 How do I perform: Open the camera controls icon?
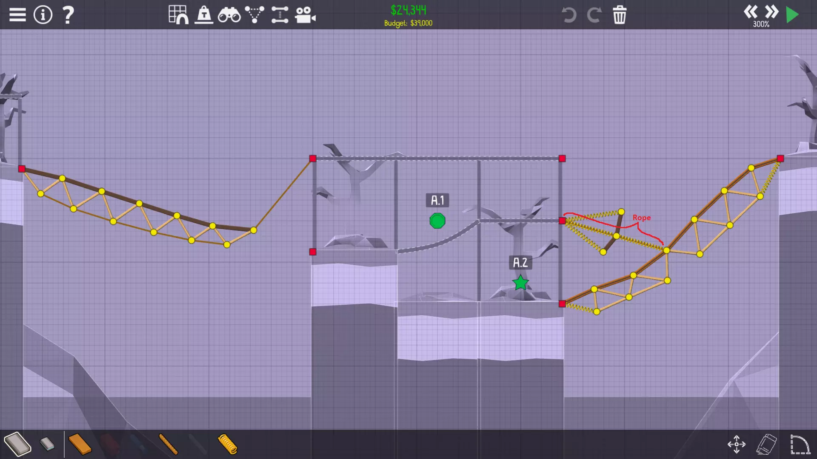(305, 15)
